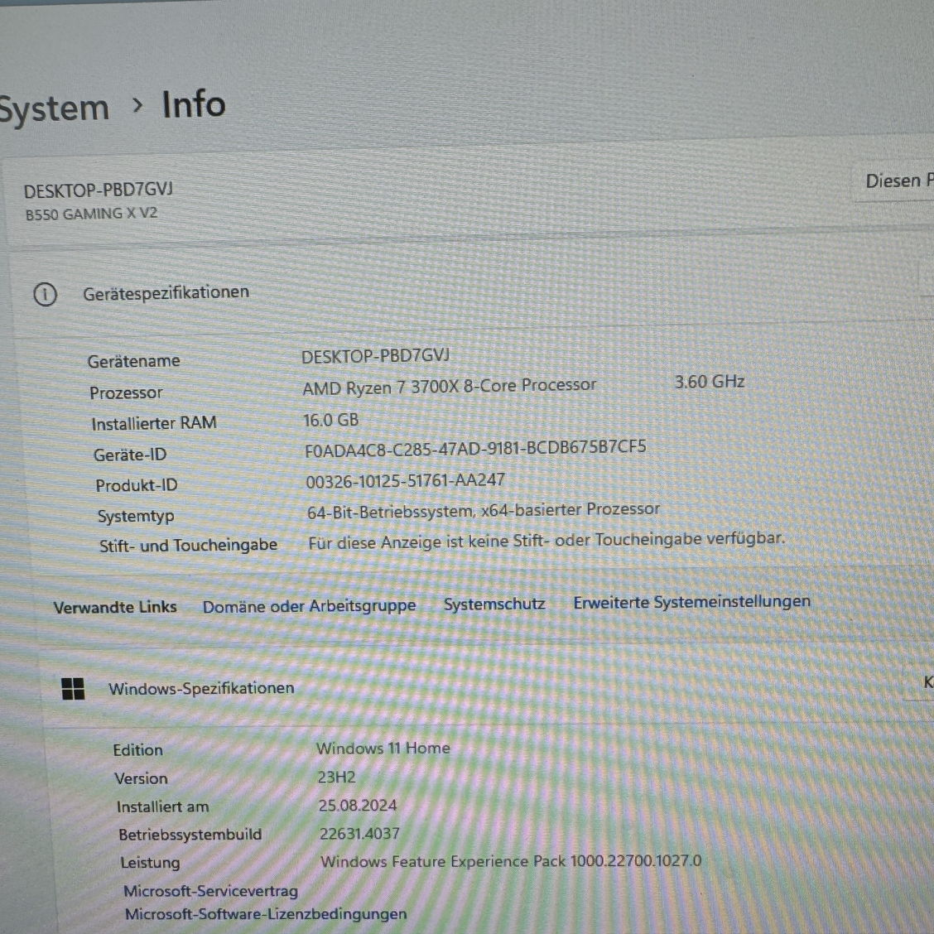Click the Installierter RAM label

pos(154,423)
